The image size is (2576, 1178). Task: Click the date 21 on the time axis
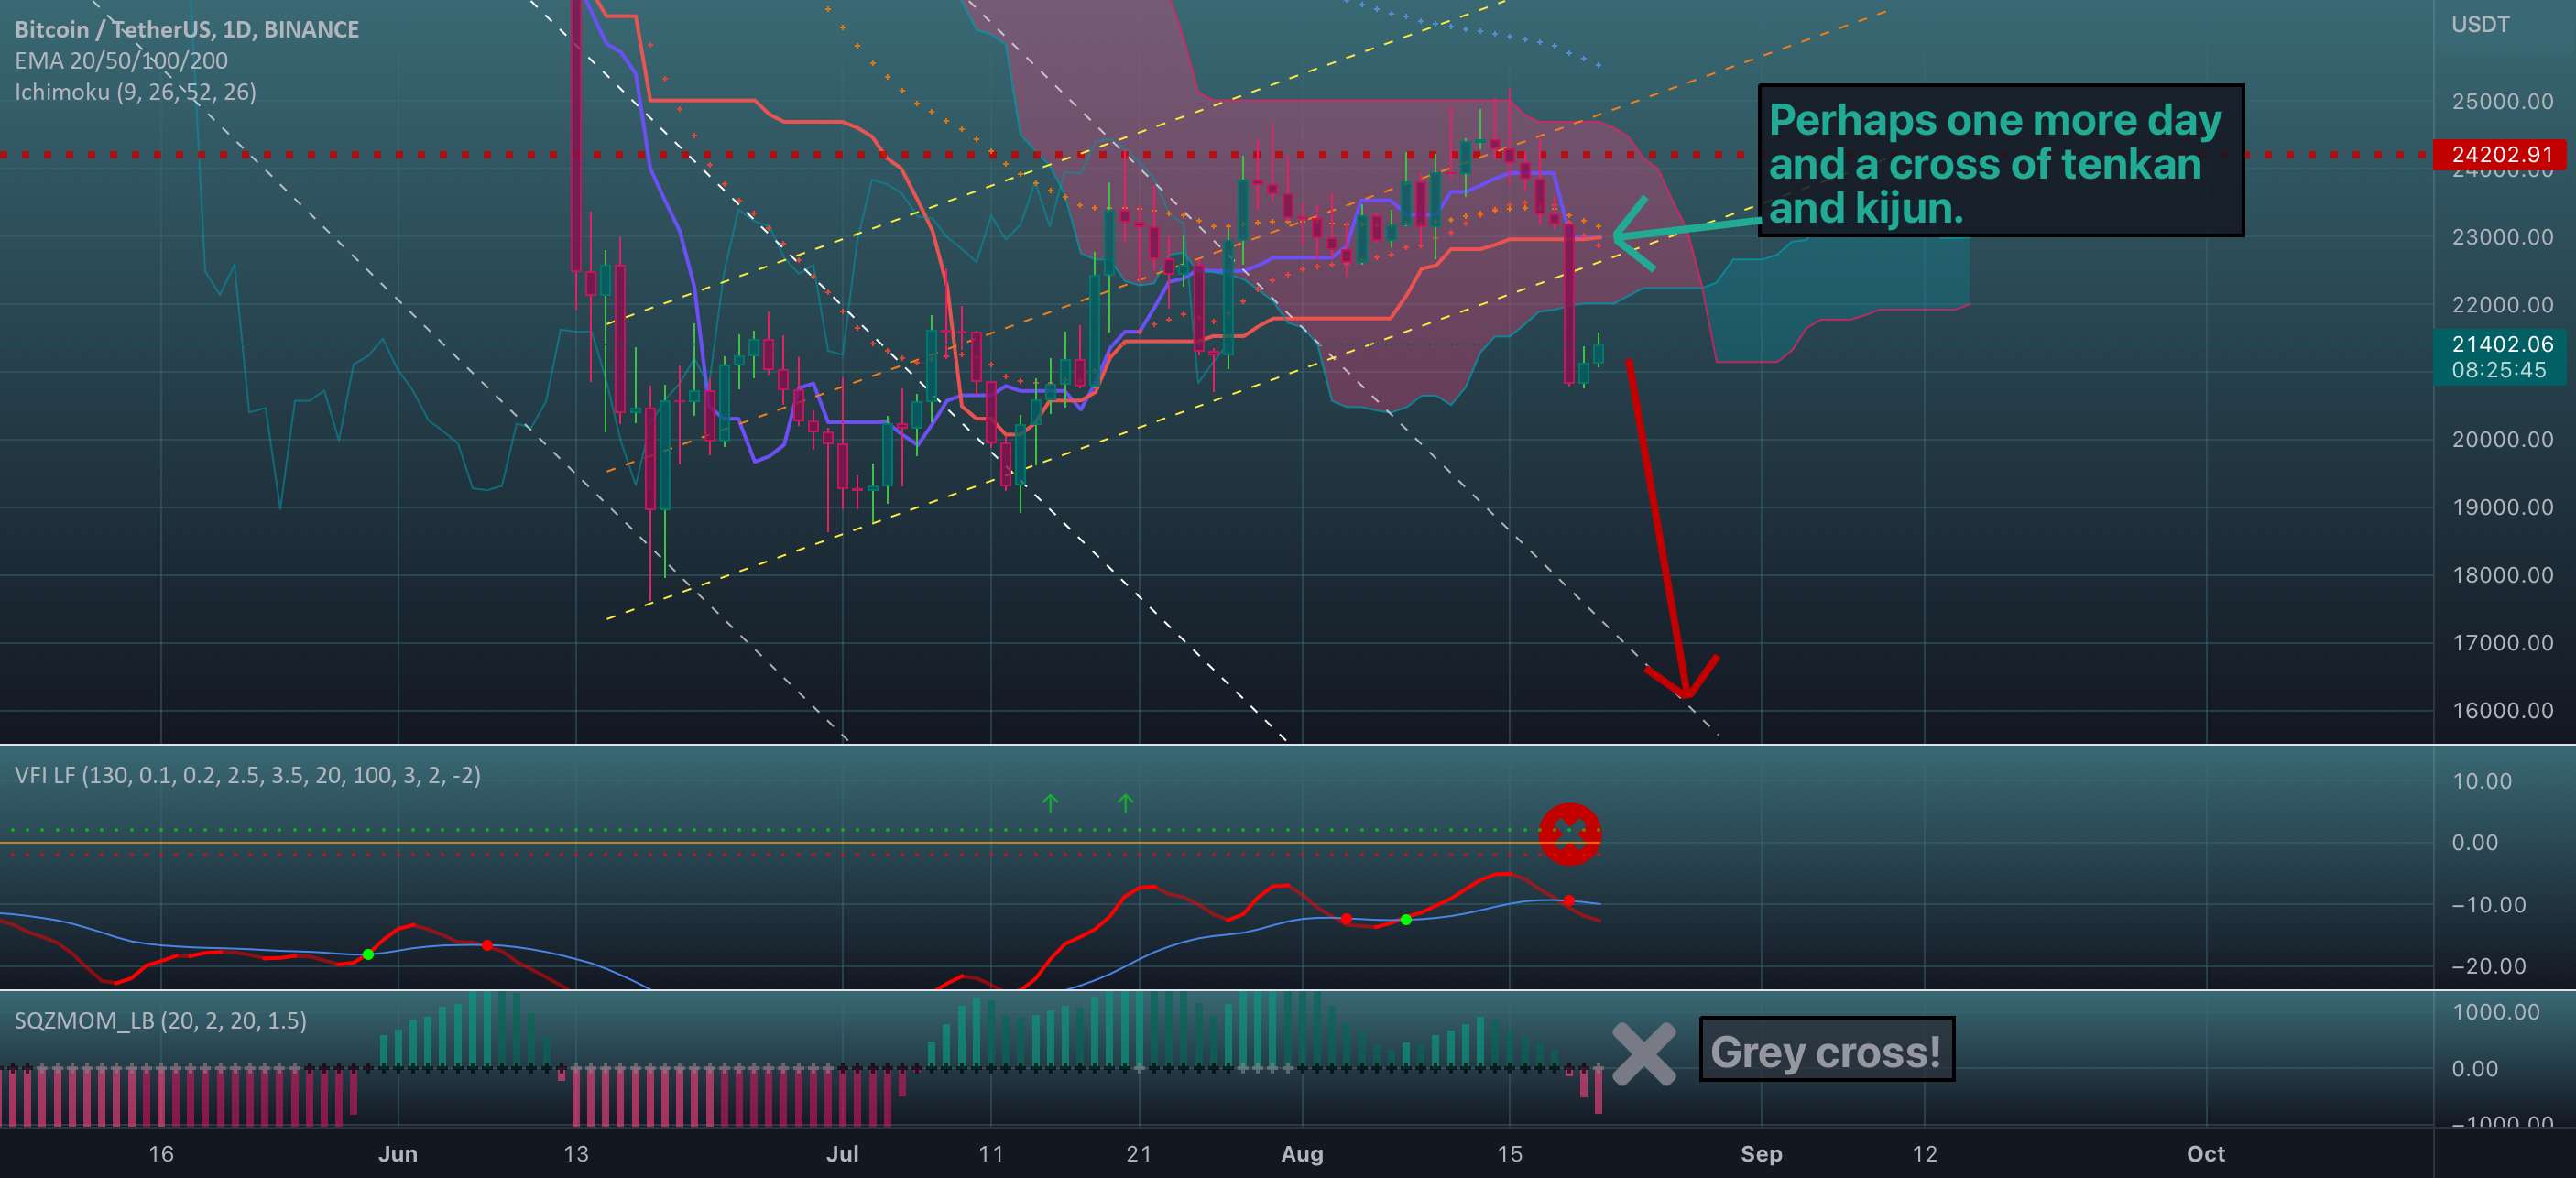(x=1139, y=1154)
